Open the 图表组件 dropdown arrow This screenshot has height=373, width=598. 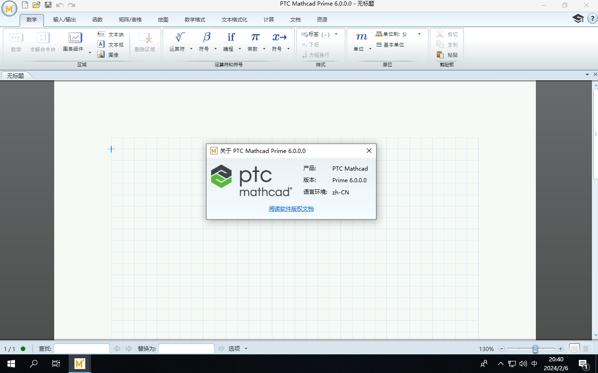89,52
